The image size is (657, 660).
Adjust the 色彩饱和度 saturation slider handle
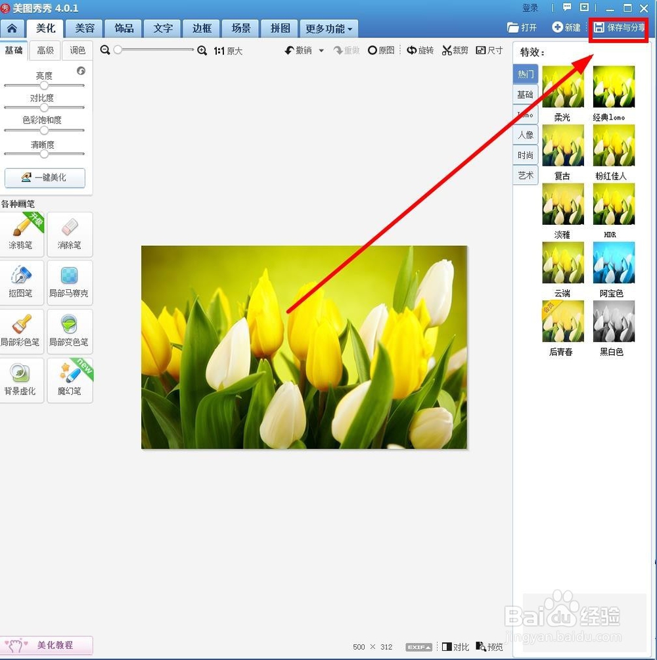pos(44,130)
